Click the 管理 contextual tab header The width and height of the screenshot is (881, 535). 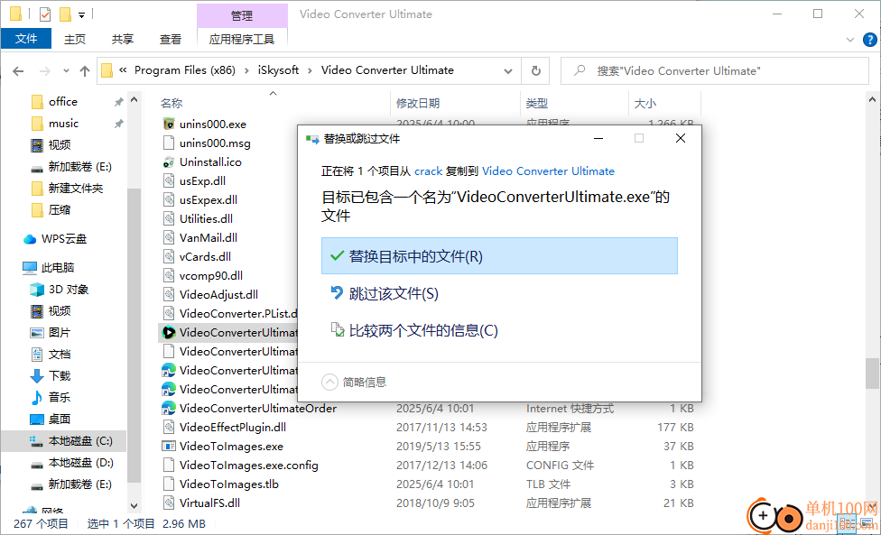click(x=242, y=15)
